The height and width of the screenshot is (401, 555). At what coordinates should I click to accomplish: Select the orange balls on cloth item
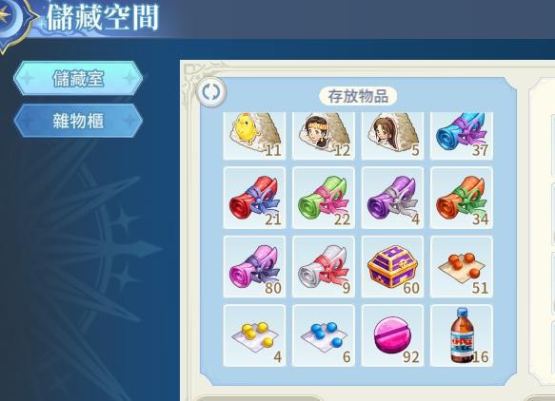tap(462, 267)
